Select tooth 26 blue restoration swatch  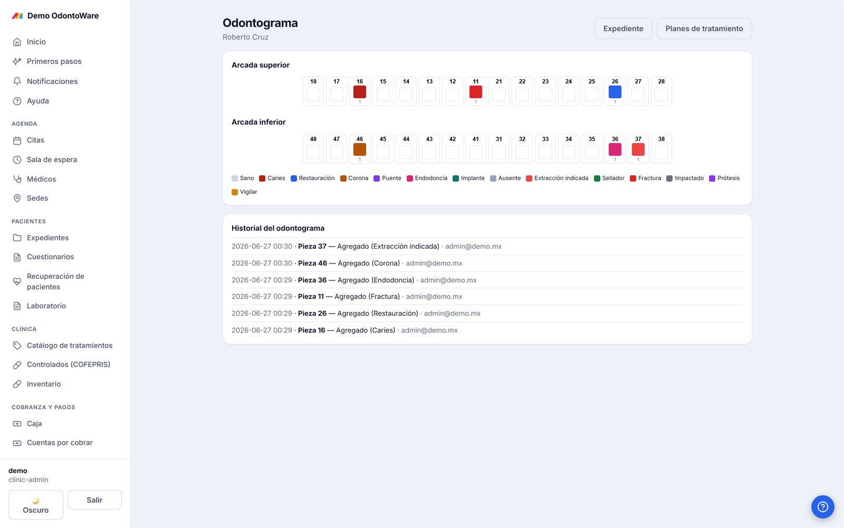[x=615, y=92]
